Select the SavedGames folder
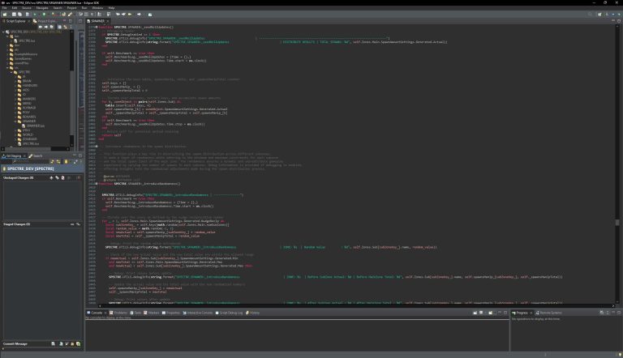Viewport: 623px width, 358px height. [20, 58]
